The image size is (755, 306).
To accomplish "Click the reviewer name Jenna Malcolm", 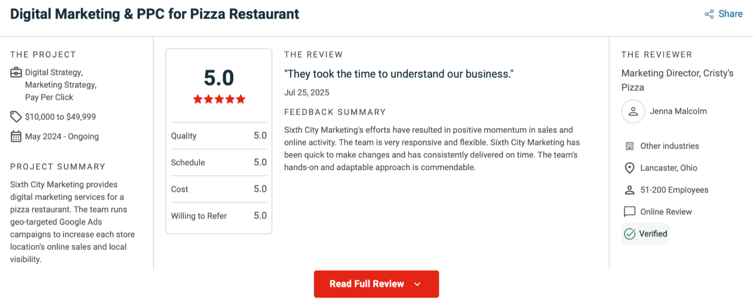I will pos(678,111).
